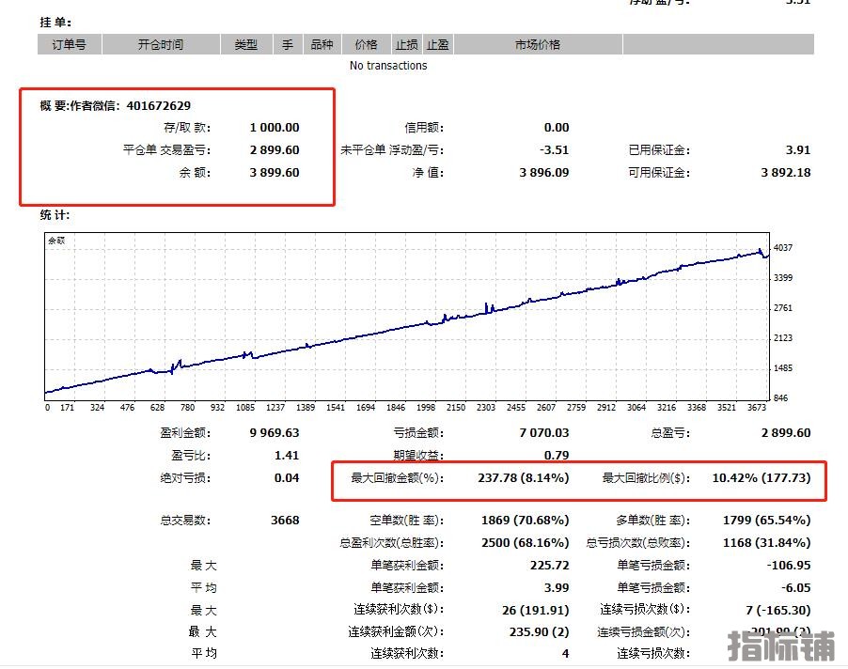Click the 品种 column header

click(x=322, y=44)
